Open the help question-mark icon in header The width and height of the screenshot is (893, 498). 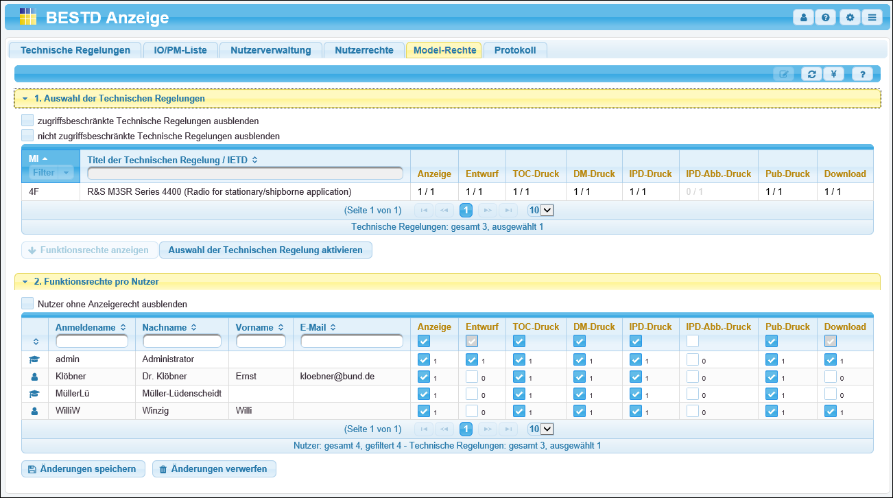[826, 18]
